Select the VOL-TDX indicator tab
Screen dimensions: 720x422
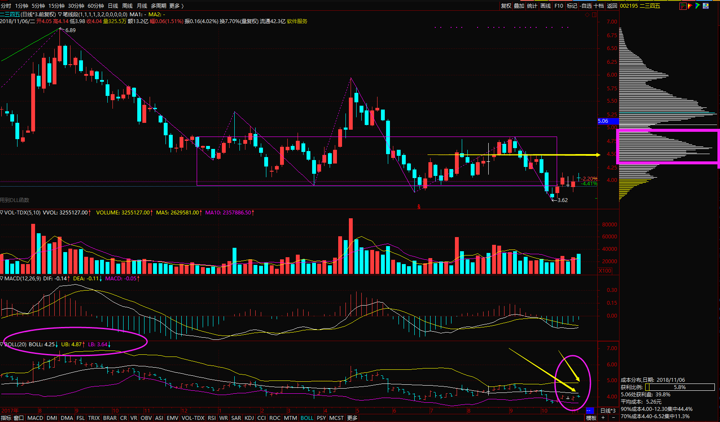(193, 418)
